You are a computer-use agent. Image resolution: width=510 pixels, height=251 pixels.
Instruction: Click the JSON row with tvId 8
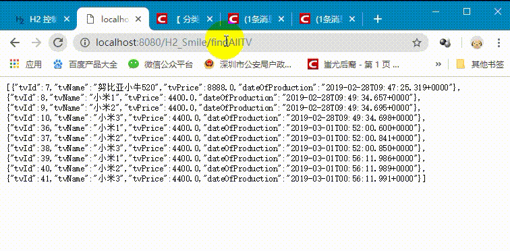click(x=213, y=98)
